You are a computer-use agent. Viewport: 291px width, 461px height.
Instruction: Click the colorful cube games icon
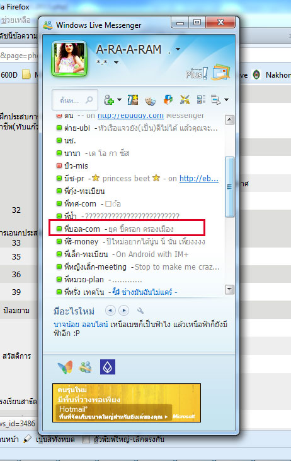(168, 100)
